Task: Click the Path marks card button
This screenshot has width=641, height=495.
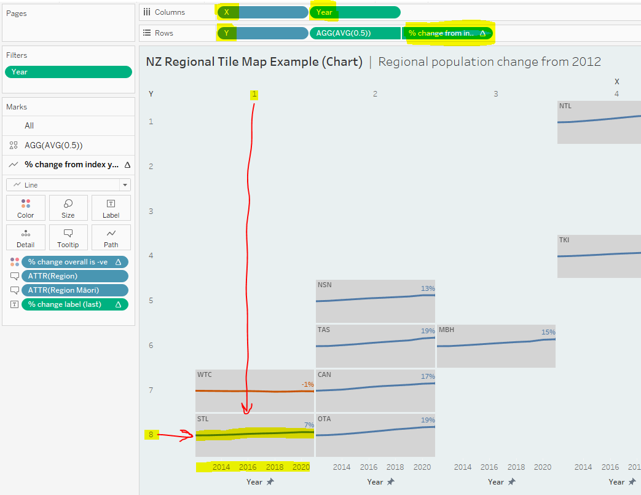Action: (x=111, y=237)
